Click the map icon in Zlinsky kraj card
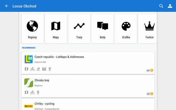The image size is (176, 110). click(x=26, y=92)
